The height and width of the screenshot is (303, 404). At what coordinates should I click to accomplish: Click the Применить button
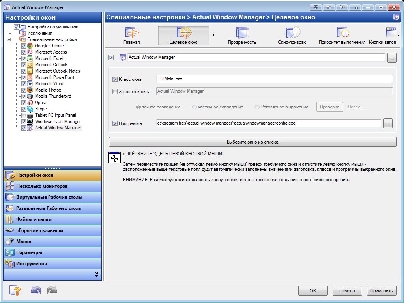[x=382, y=291]
